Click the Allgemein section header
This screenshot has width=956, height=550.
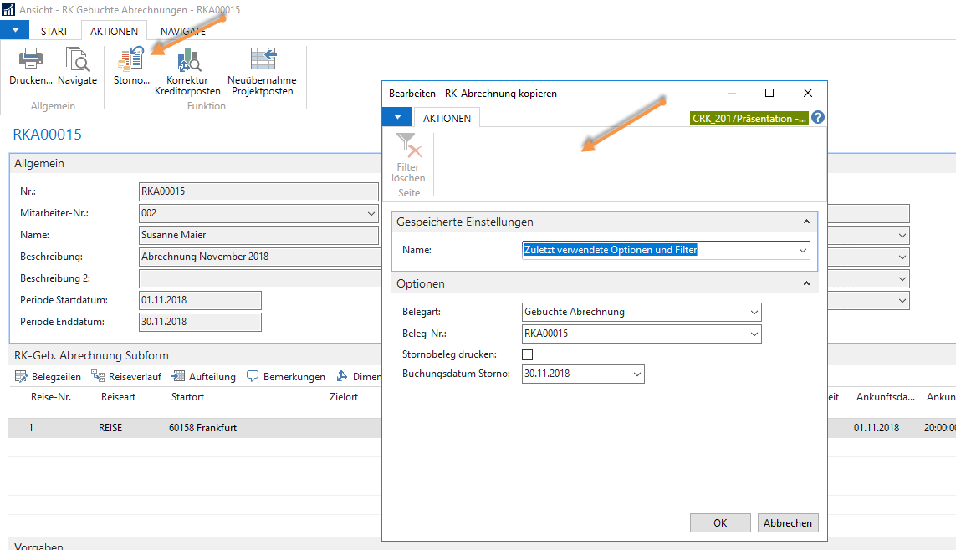coord(39,163)
